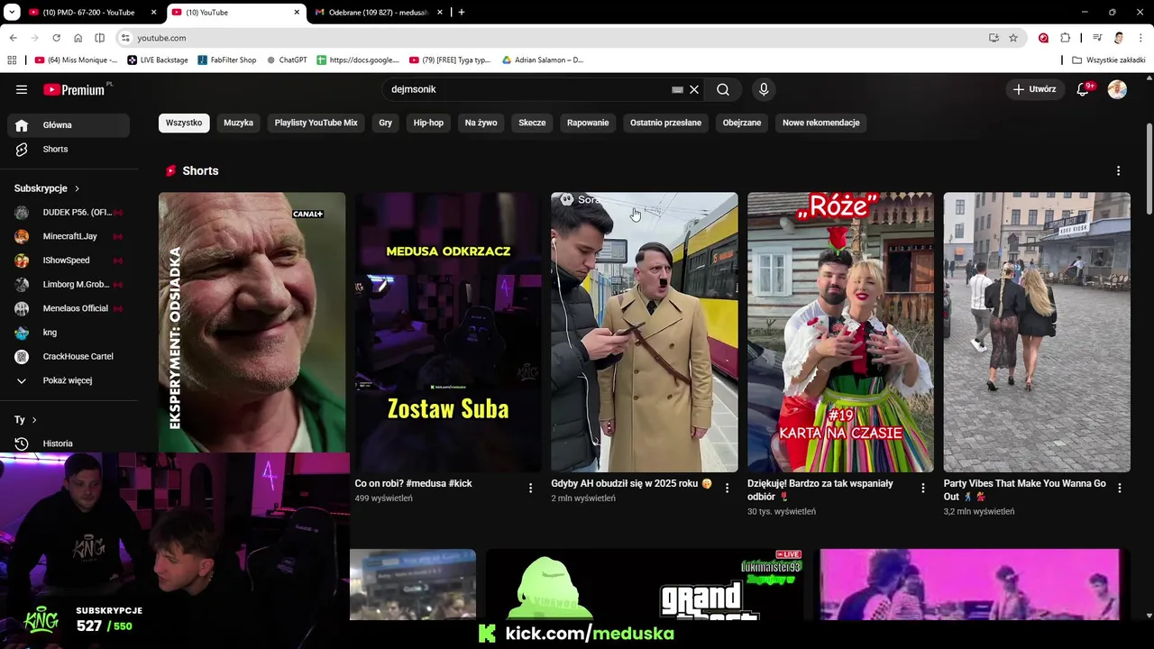Go back in browser history
The width and height of the screenshot is (1154, 649).
pos(13,38)
